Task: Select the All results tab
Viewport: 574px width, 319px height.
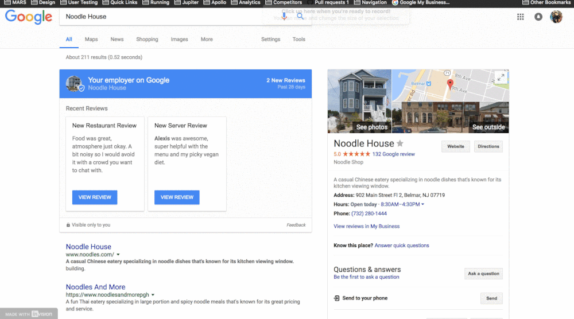Action: click(69, 39)
